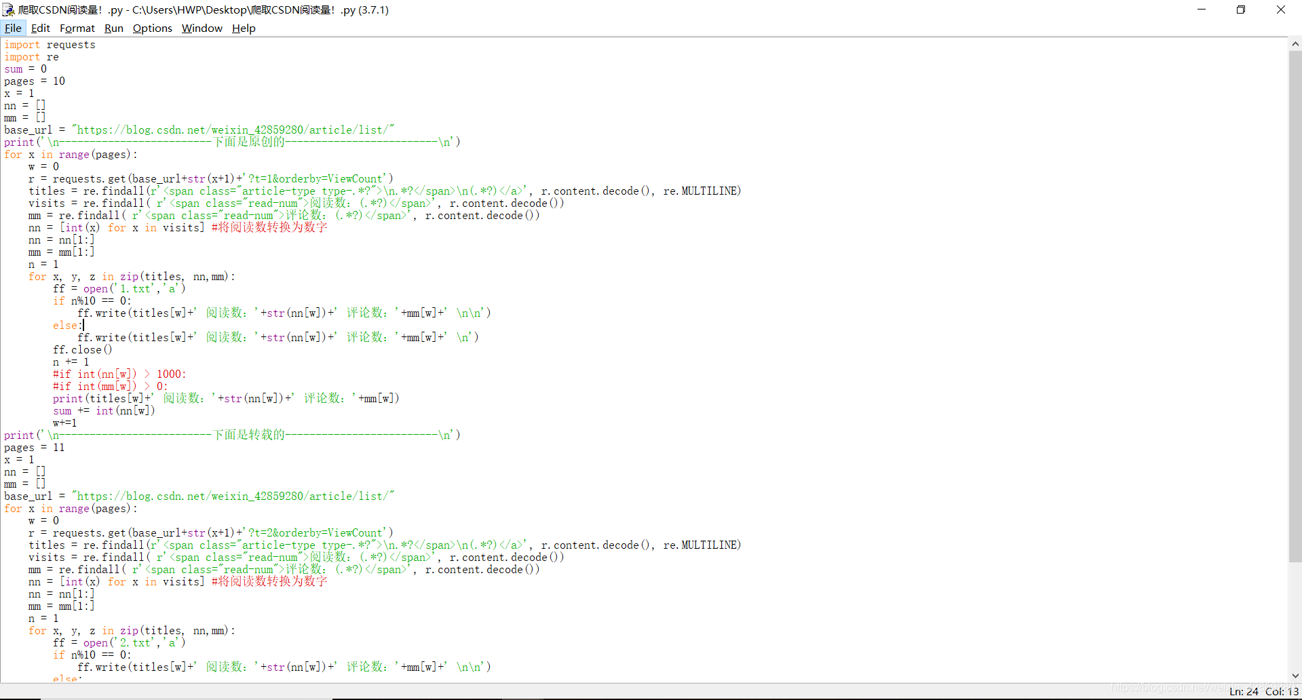Click the 'Col: 13' status bar entry
The image size is (1302, 700).
(x=1282, y=692)
